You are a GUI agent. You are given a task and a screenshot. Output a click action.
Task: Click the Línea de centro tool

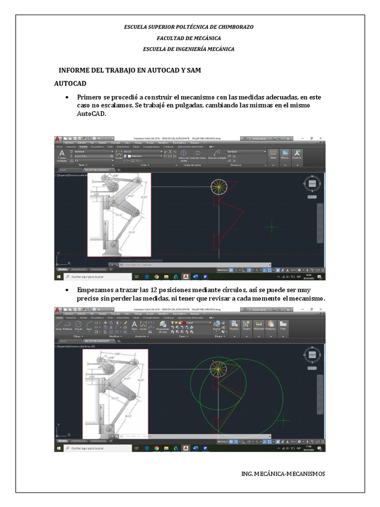point(198,154)
